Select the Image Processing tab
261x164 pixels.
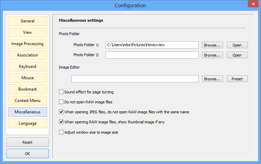click(28, 44)
